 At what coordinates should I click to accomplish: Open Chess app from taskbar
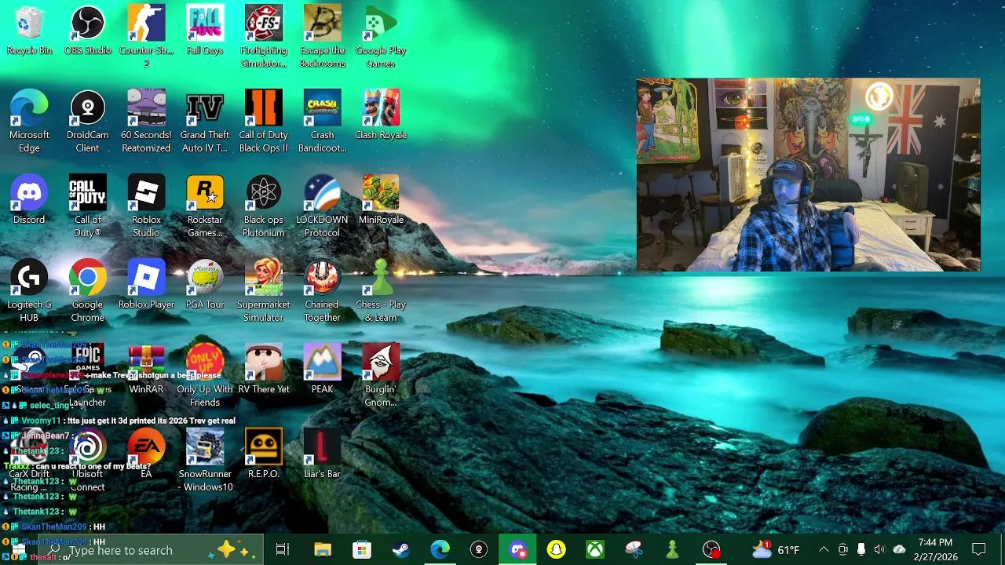coord(672,550)
